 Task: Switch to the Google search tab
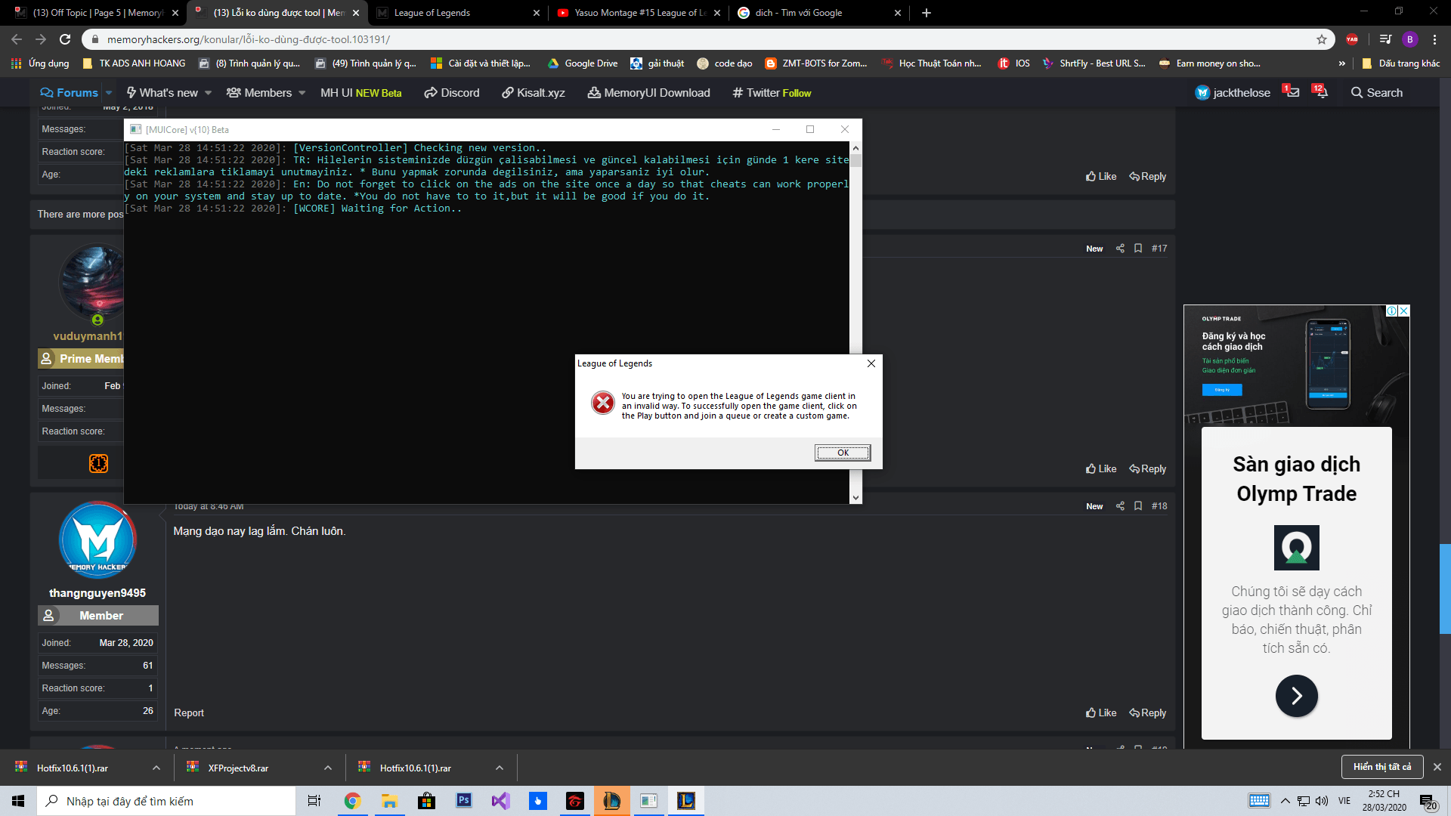pyautogui.click(x=819, y=13)
